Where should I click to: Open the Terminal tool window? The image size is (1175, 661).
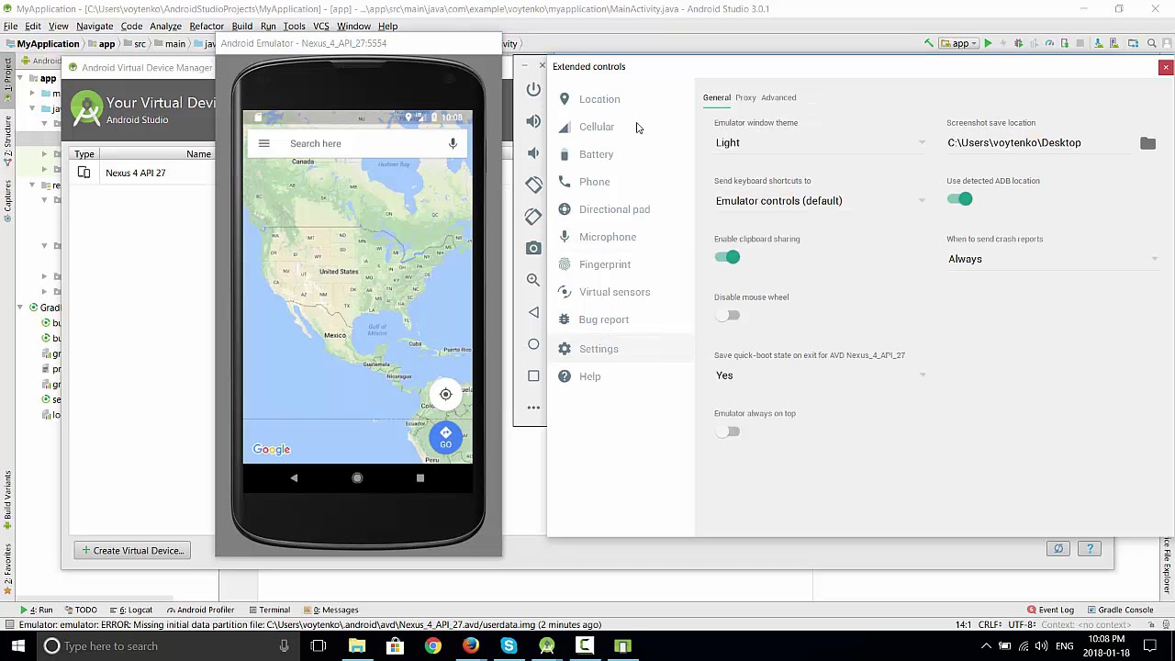(x=269, y=610)
